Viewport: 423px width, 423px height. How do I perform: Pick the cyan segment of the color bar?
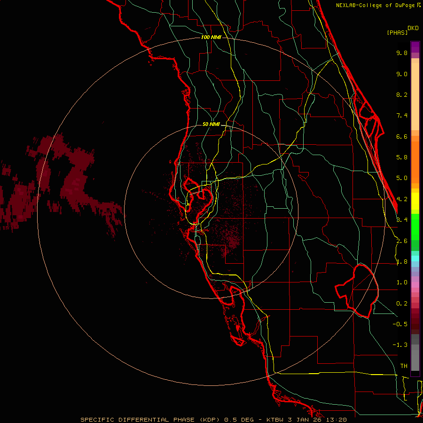(x=415, y=258)
